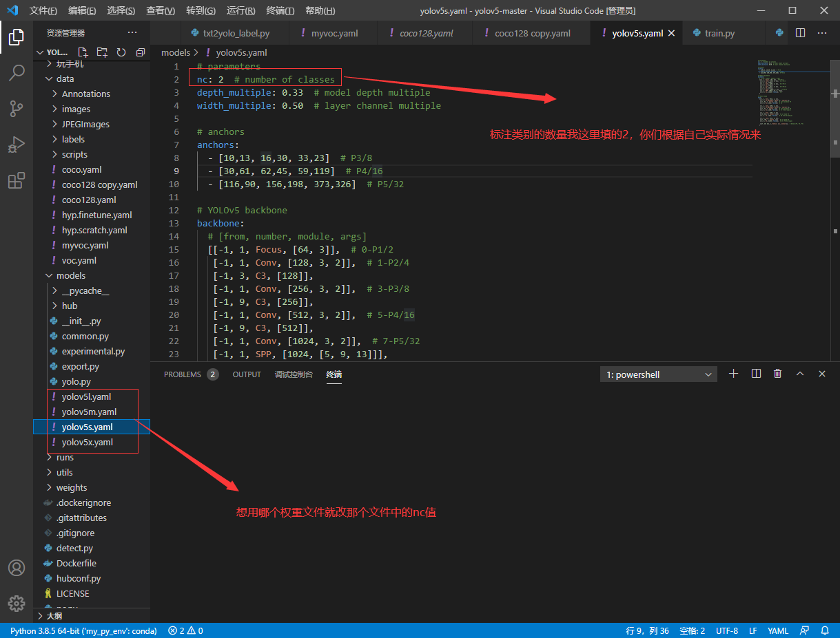Close the bottom terminal panel
This screenshot has height=638, width=840.
[x=822, y=374]
